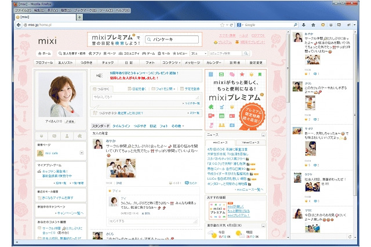Reload the page with the refresh icon

pyautogui.click(x=231, y=24)
